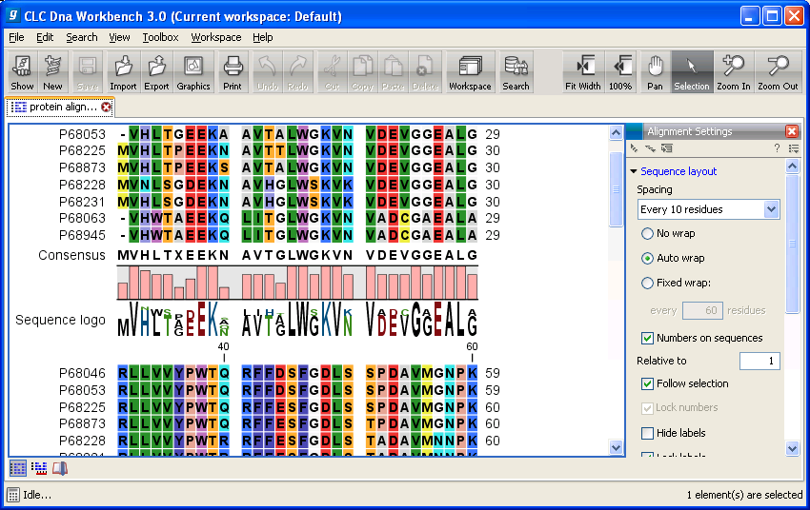Click the Graphics export icon

193,72
